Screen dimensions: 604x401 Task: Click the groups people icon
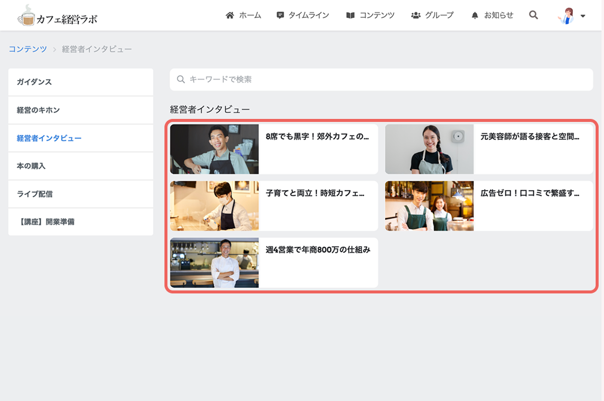click(416, 16)
